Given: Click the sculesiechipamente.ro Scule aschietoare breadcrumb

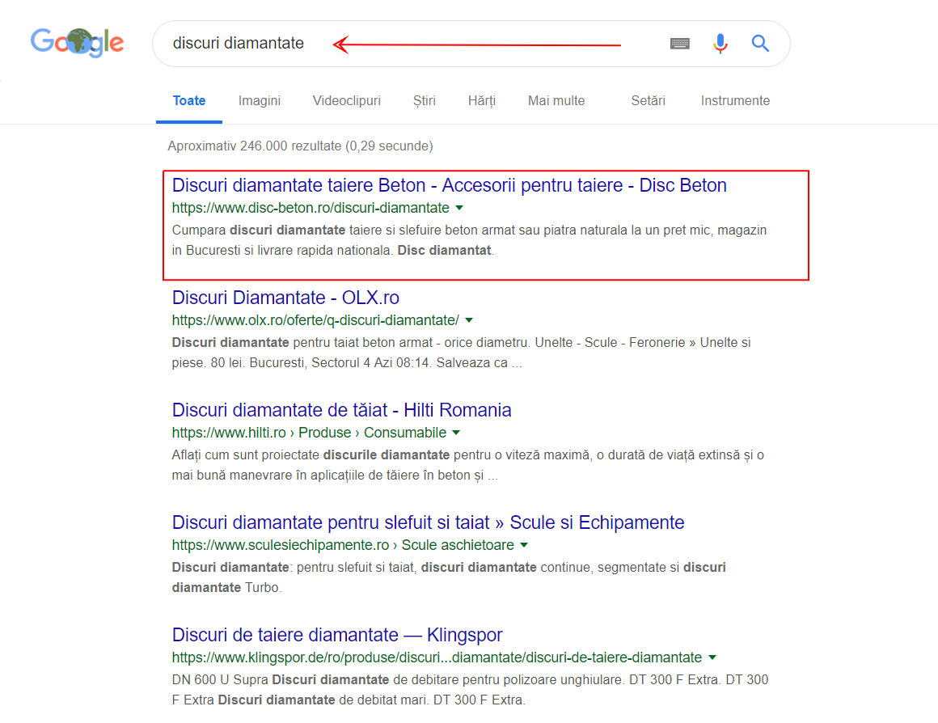Looking at the screenshot, I should pyautogui.click(x=343, y=545).
